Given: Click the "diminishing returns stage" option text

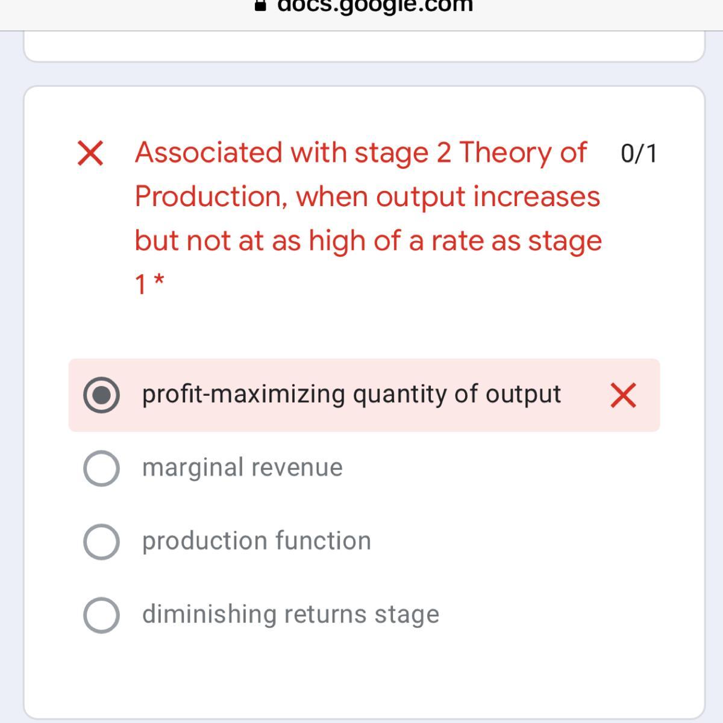Looking at the screenshot, I should tap(290, 615).
